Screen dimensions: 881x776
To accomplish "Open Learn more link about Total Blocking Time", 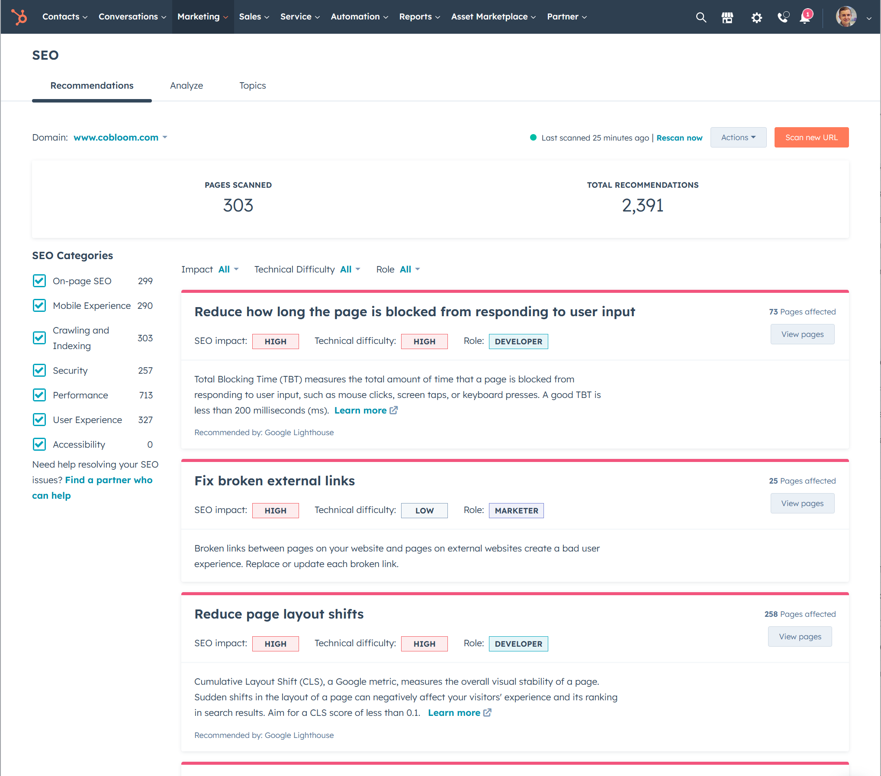I will [x=360, y=410].
